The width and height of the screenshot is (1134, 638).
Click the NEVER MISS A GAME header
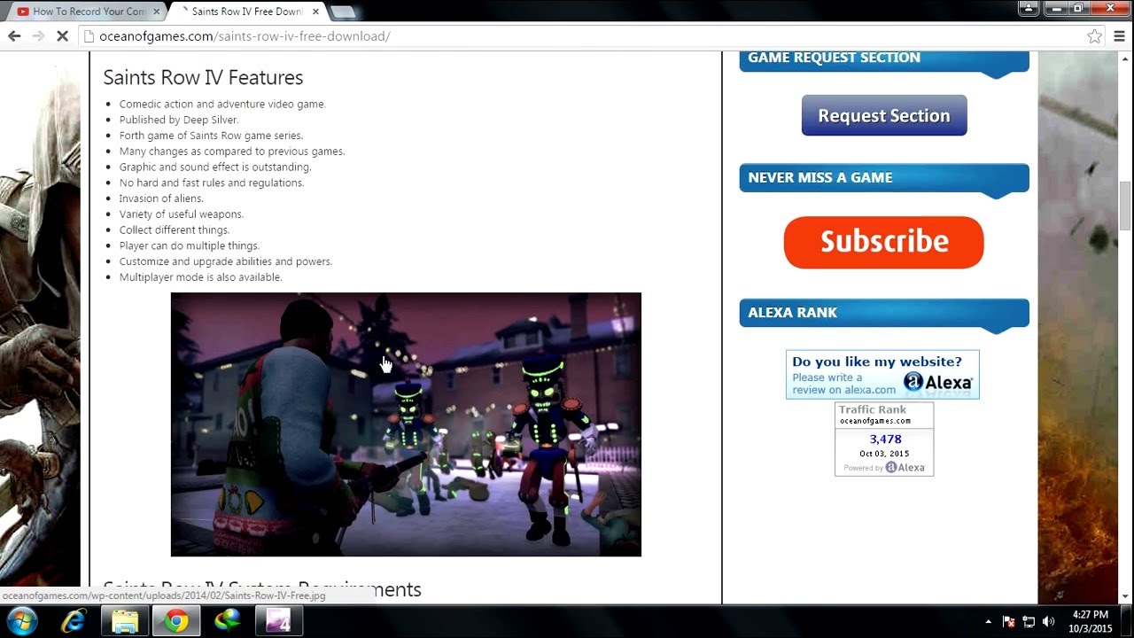(x=884, y=177)
